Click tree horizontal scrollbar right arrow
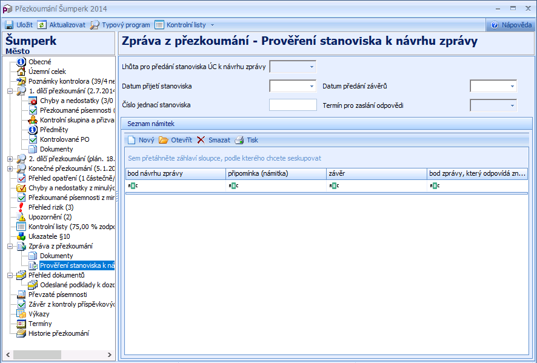 (110, 355)
